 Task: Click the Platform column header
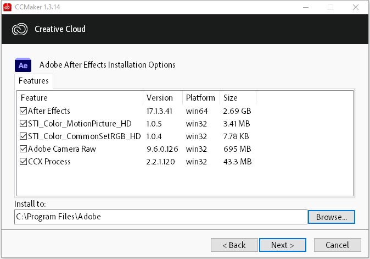(x=201, y=98)
